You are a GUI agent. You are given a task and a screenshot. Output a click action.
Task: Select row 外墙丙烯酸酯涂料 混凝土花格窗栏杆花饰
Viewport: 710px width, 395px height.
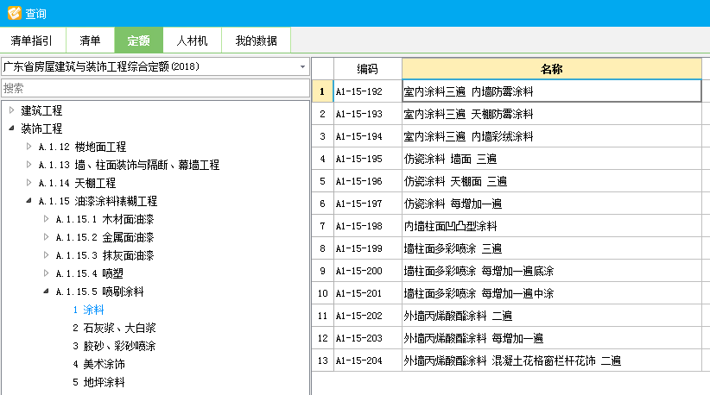(552, 361)
